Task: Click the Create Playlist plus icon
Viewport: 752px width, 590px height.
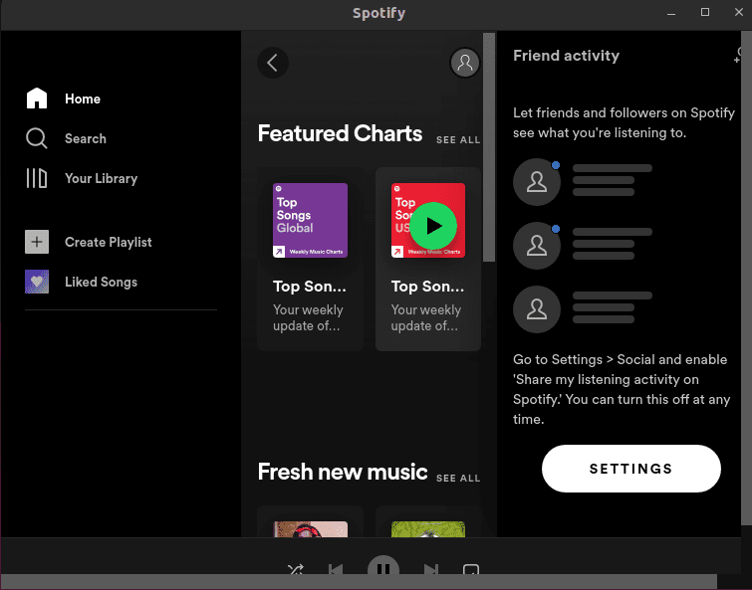Action: 37,242
